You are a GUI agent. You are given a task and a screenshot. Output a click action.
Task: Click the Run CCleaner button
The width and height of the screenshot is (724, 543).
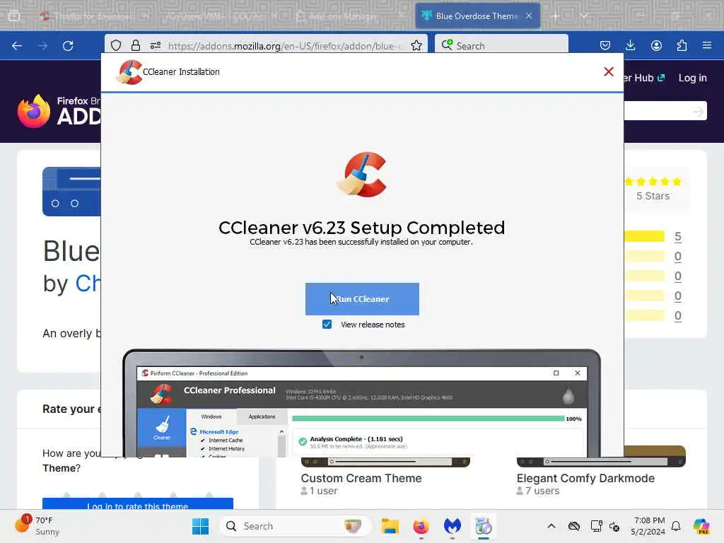pos(362,299)
